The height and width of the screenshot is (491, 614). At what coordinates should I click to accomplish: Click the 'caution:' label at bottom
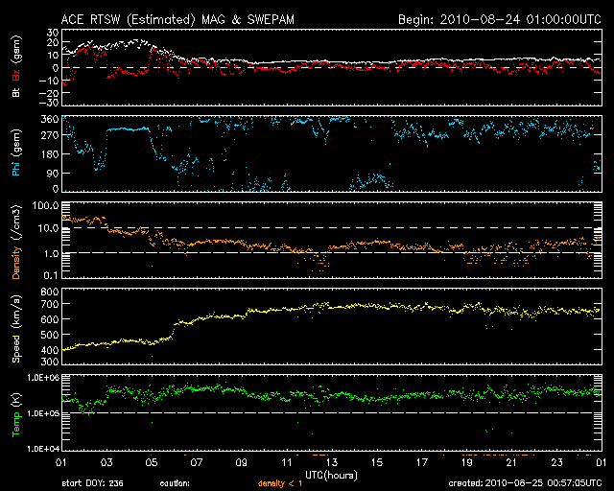pos(175,483)
